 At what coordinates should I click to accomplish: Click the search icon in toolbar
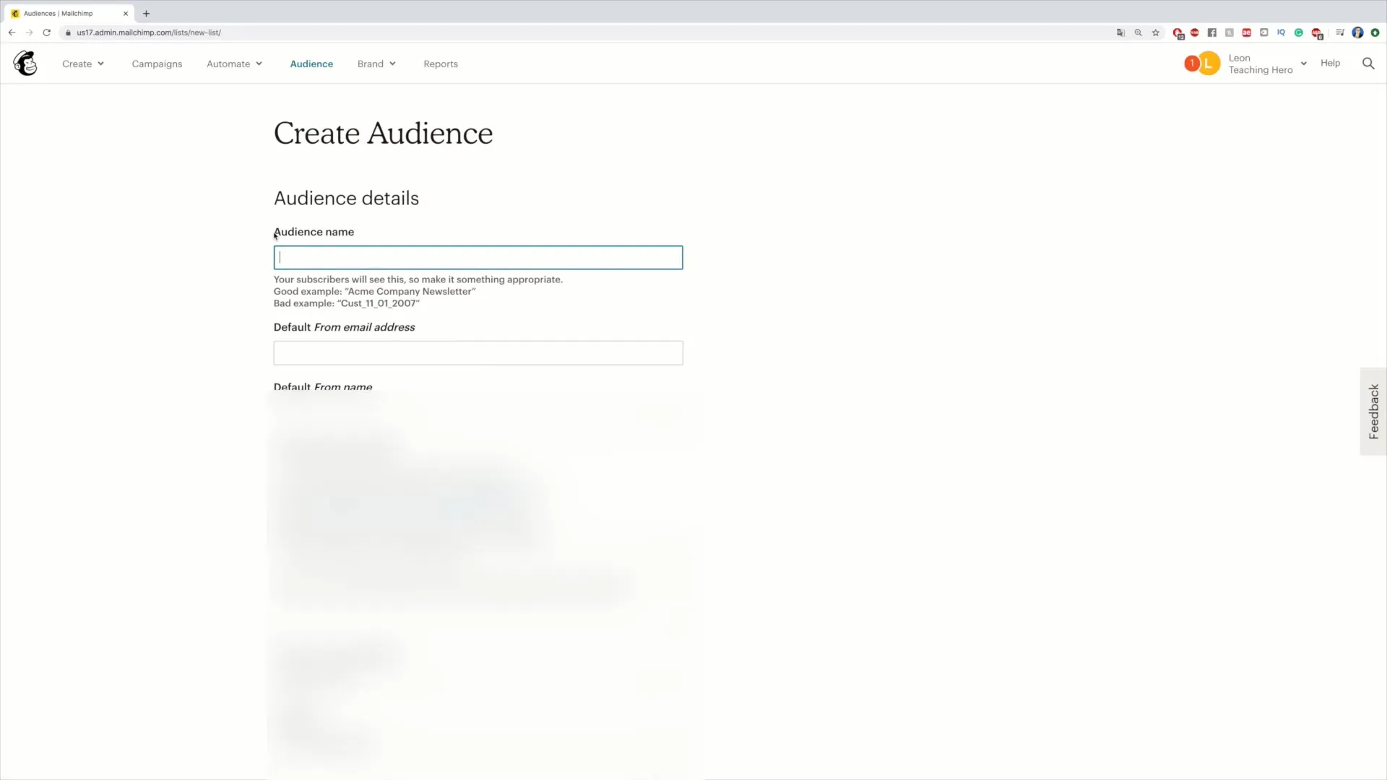tap(1369, 63)
